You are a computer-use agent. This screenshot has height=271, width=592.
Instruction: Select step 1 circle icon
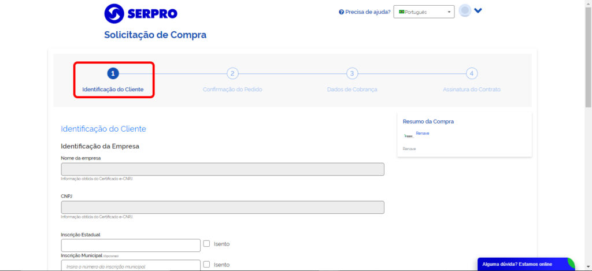(113, 73)
